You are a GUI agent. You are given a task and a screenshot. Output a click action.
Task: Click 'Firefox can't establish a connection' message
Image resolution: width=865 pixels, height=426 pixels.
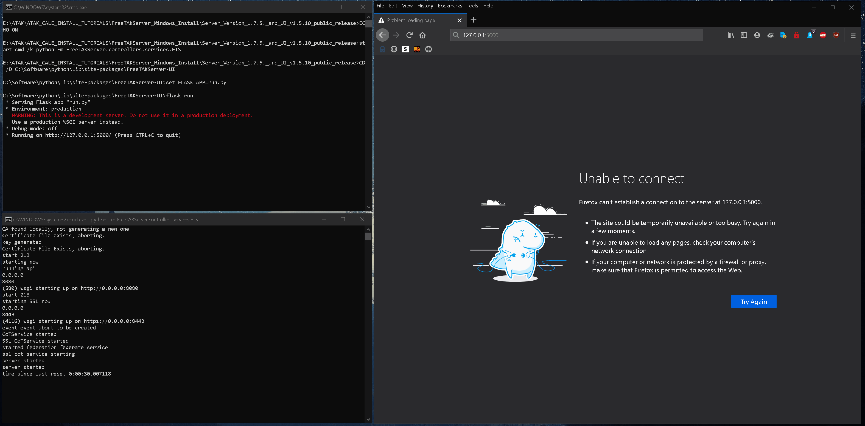click(670, 202)
